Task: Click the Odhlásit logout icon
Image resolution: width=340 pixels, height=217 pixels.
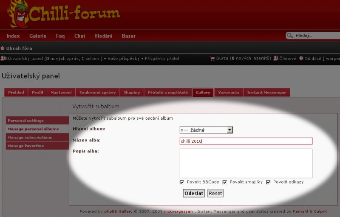Action: pyautogui.click(x=301, y=58)
